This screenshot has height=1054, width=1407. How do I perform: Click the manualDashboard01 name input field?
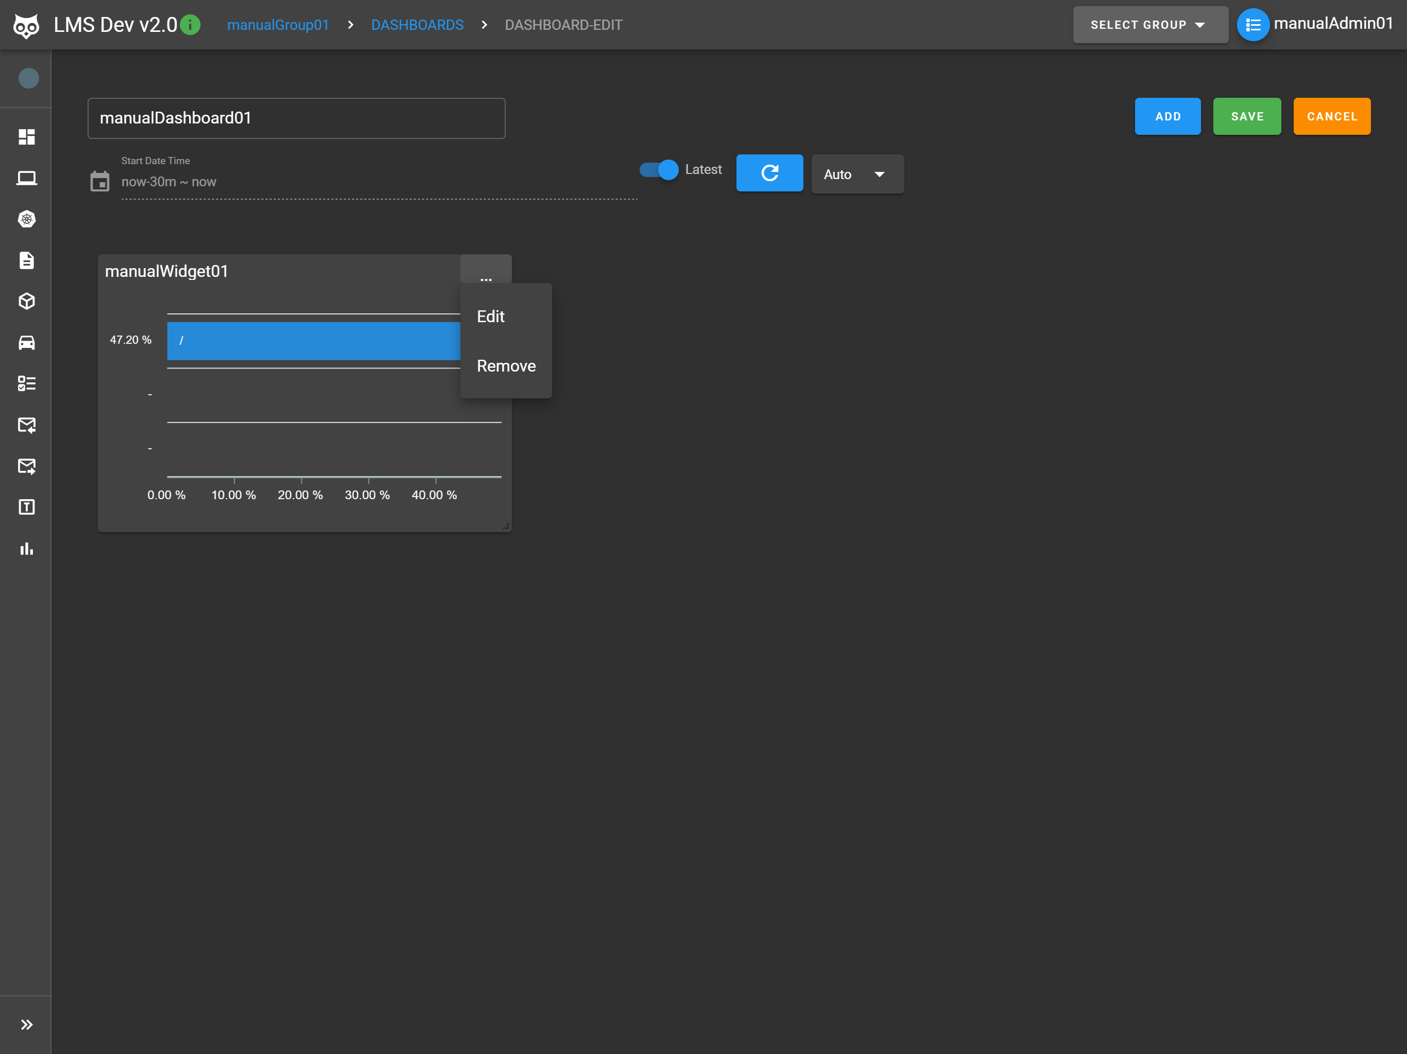296,118
